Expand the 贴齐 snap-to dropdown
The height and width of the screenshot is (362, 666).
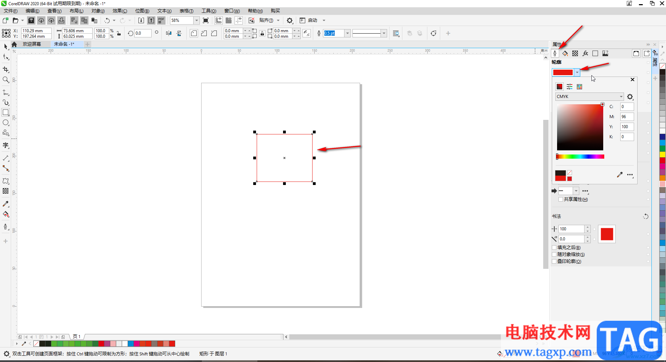(278, 20)
